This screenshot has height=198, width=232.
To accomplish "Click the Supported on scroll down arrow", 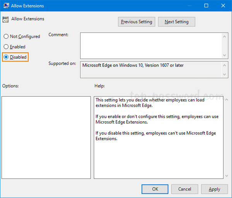I will [x=225, y=75].
